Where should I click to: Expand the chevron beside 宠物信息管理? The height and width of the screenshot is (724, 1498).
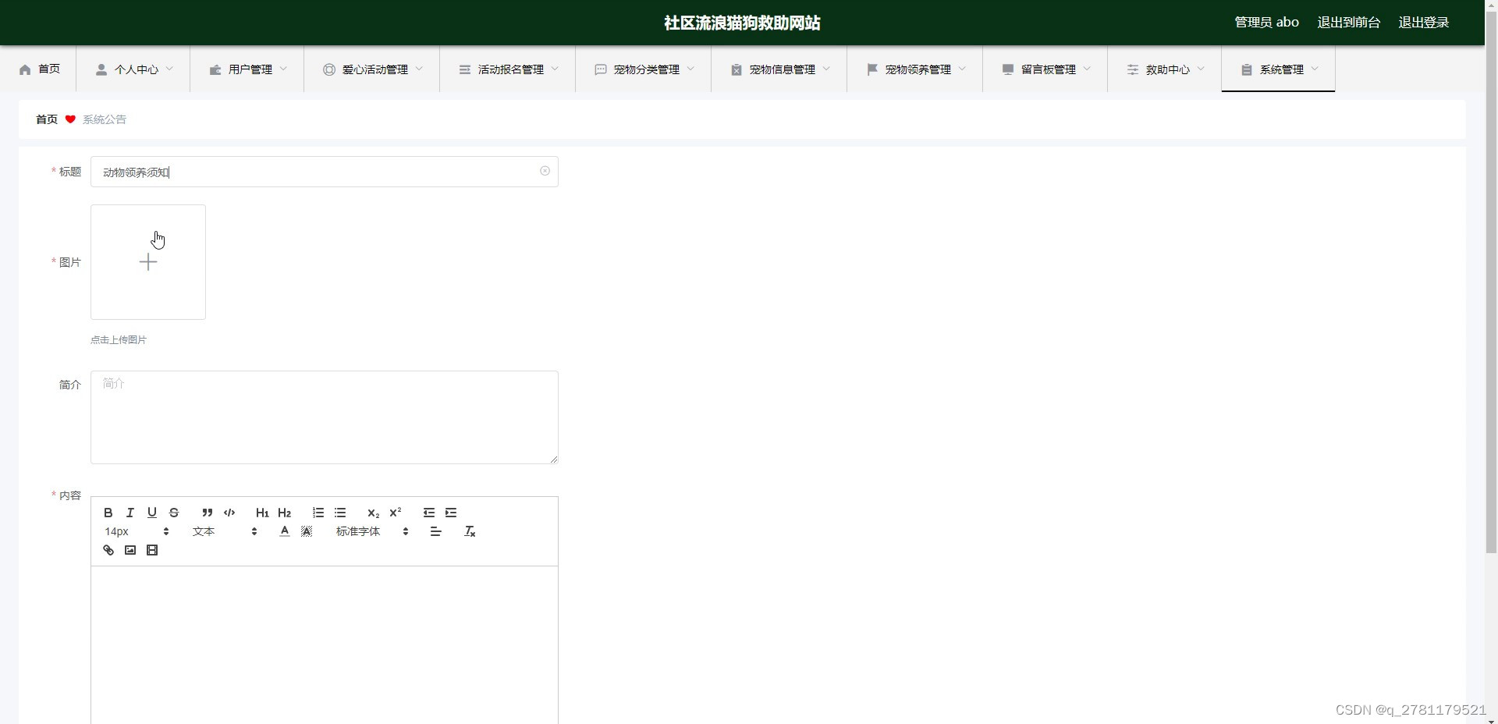coord(826,69)
